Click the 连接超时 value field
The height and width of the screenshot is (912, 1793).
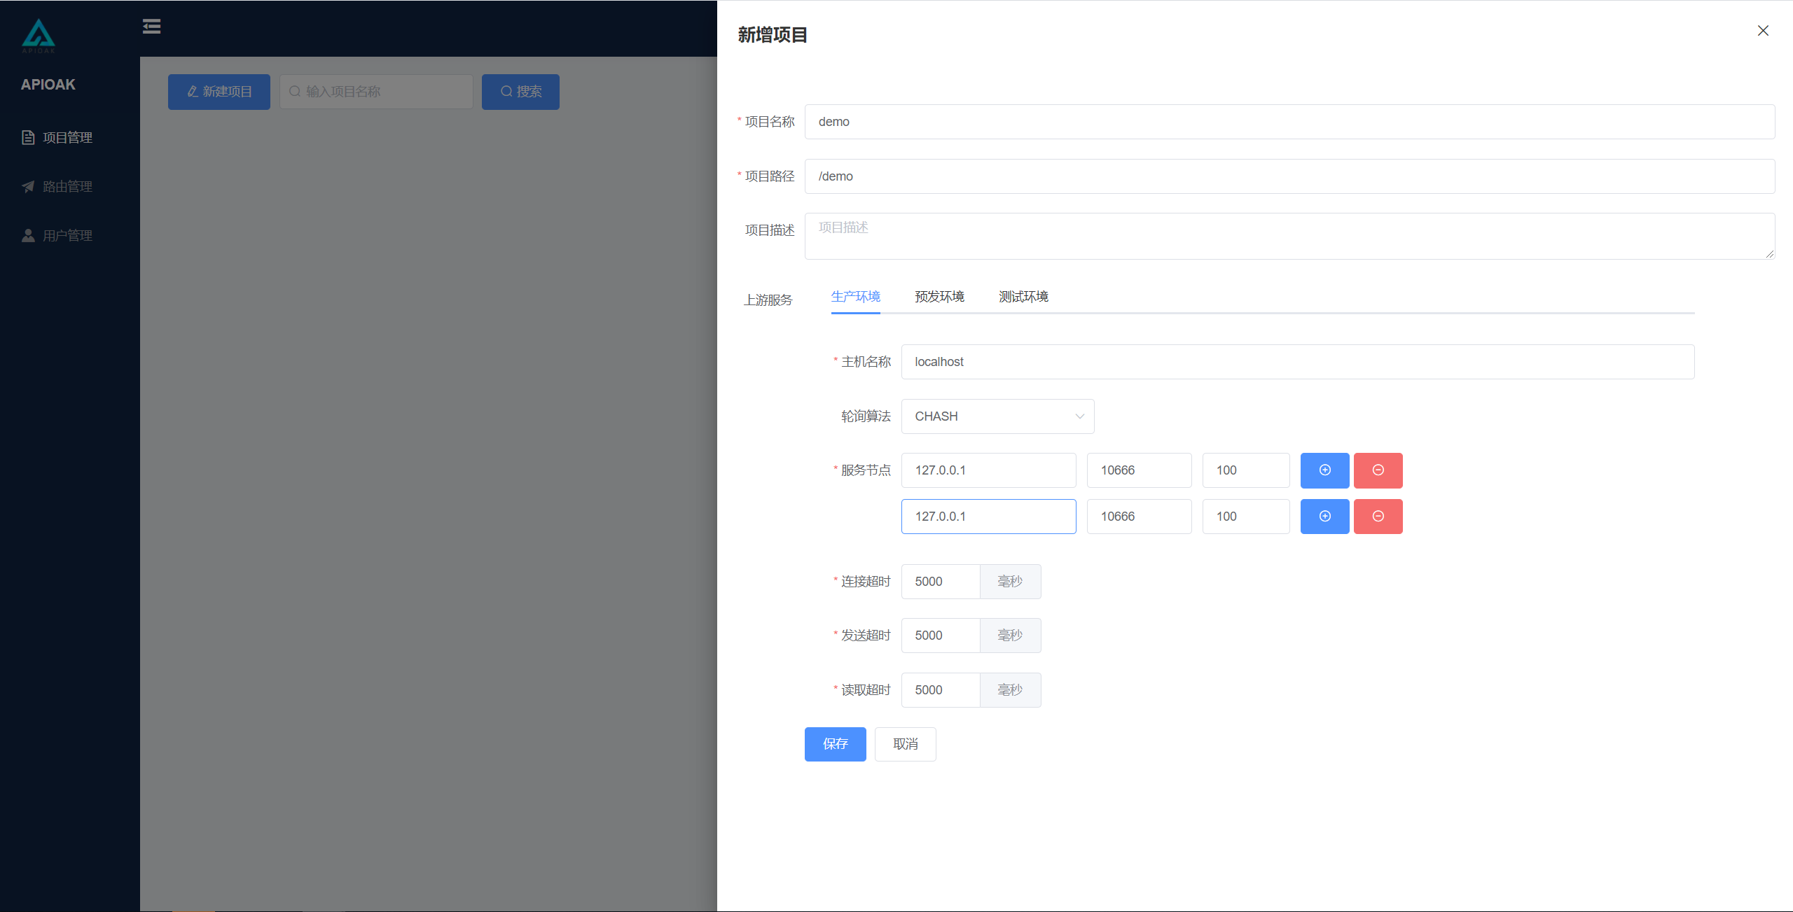pos(941,582)
